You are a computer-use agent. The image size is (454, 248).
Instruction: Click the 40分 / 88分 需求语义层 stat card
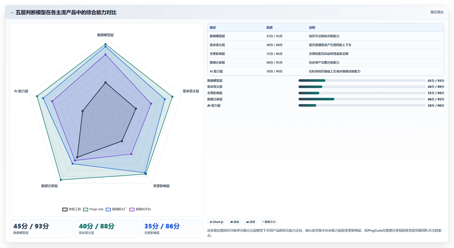107,229
